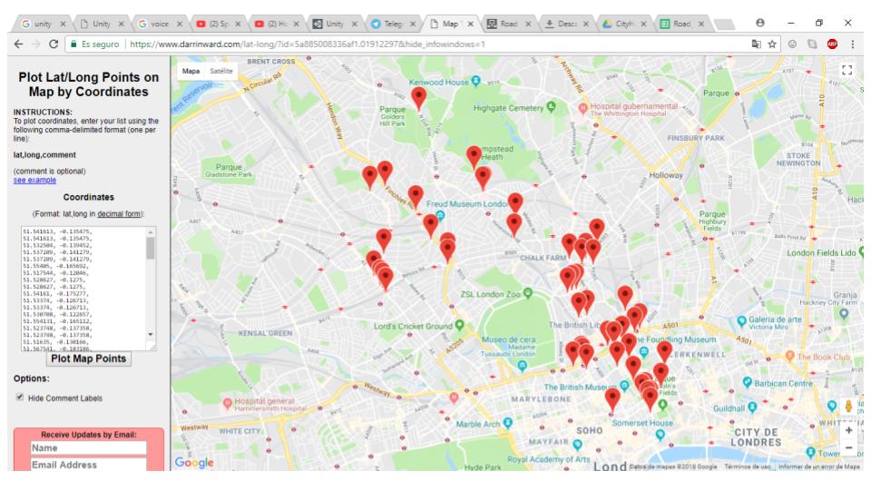871x490 pixels.
Task: Reload the current page
Action: pos(54,44)
